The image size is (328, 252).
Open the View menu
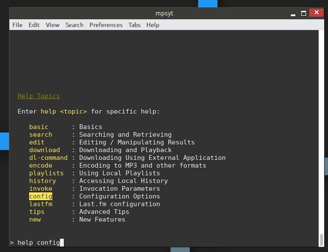click(x=52, y=25)
